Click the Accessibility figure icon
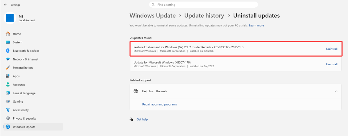Screen dimensions: 348x136 tap(8, 110)
